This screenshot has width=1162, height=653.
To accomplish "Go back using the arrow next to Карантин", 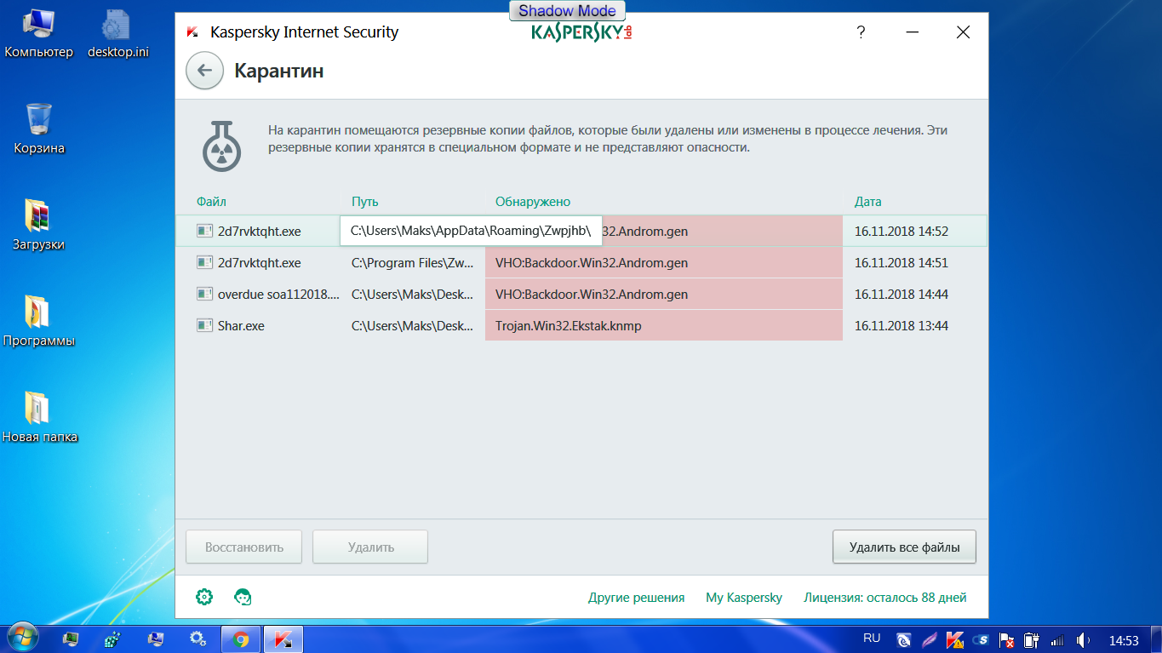I will point(204,71).
